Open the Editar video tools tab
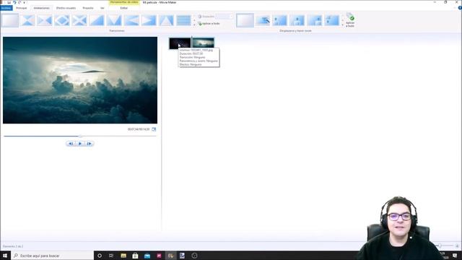 tap(123, 8)
